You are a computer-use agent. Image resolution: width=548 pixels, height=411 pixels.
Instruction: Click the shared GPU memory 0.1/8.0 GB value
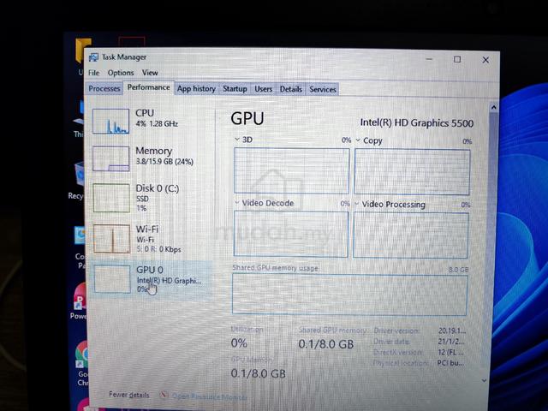(326, 344)
